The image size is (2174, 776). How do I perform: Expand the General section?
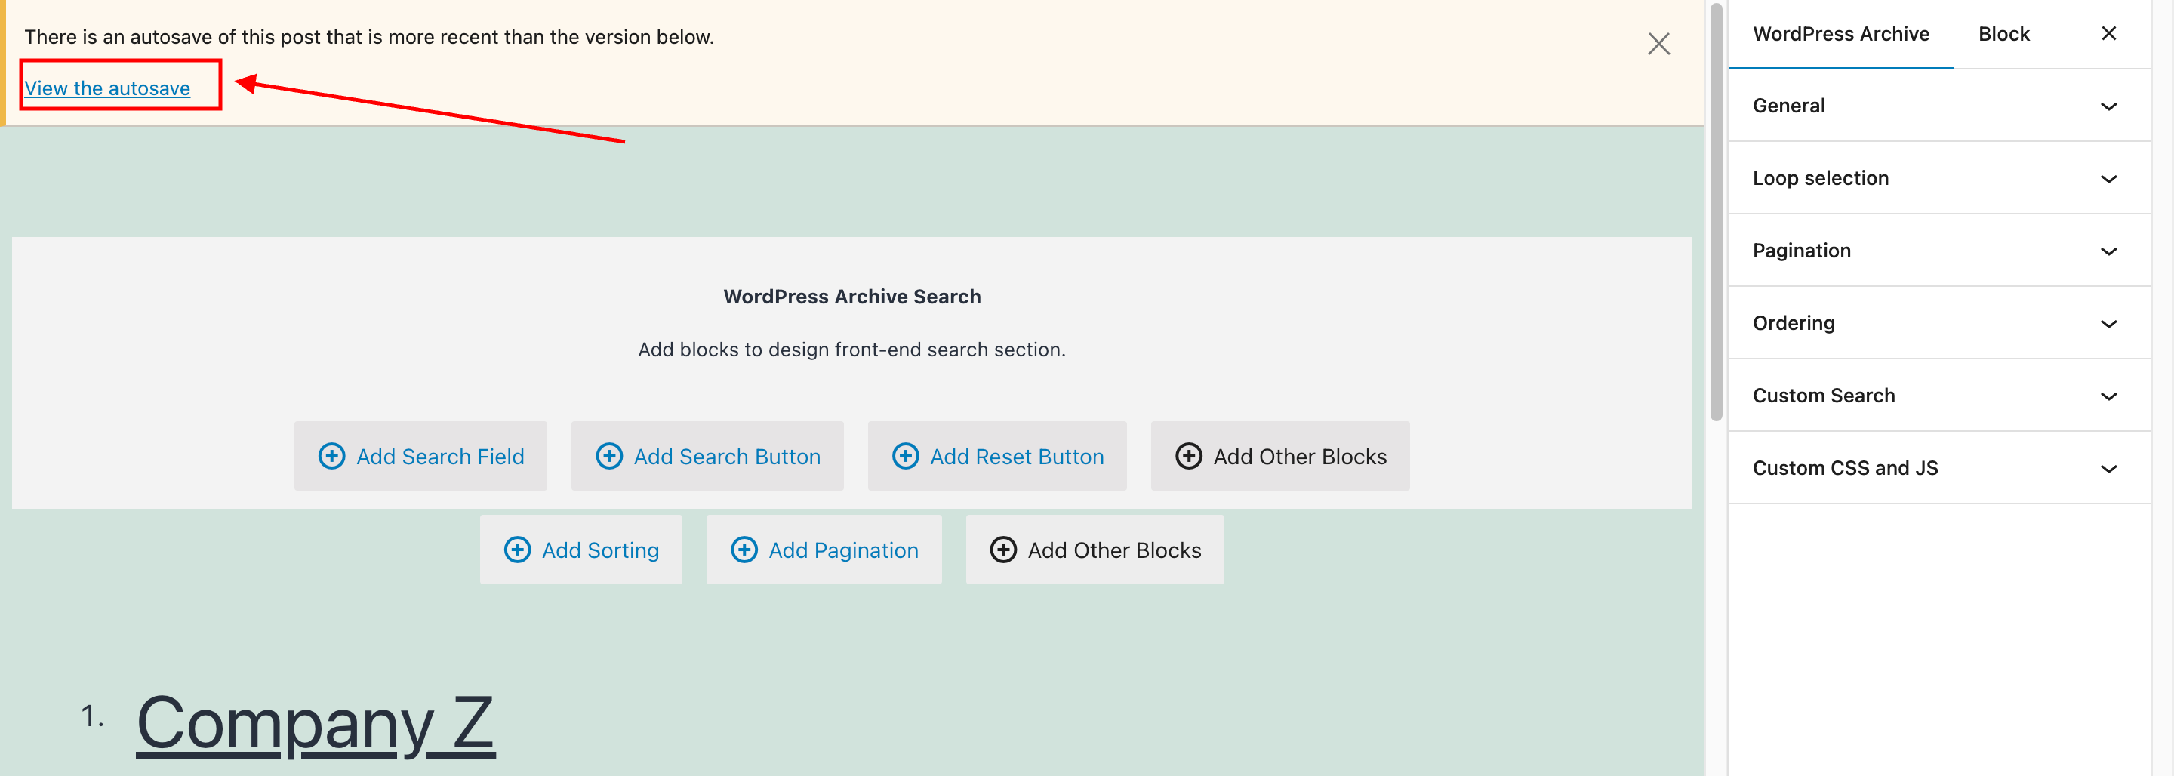point(1938,106)
